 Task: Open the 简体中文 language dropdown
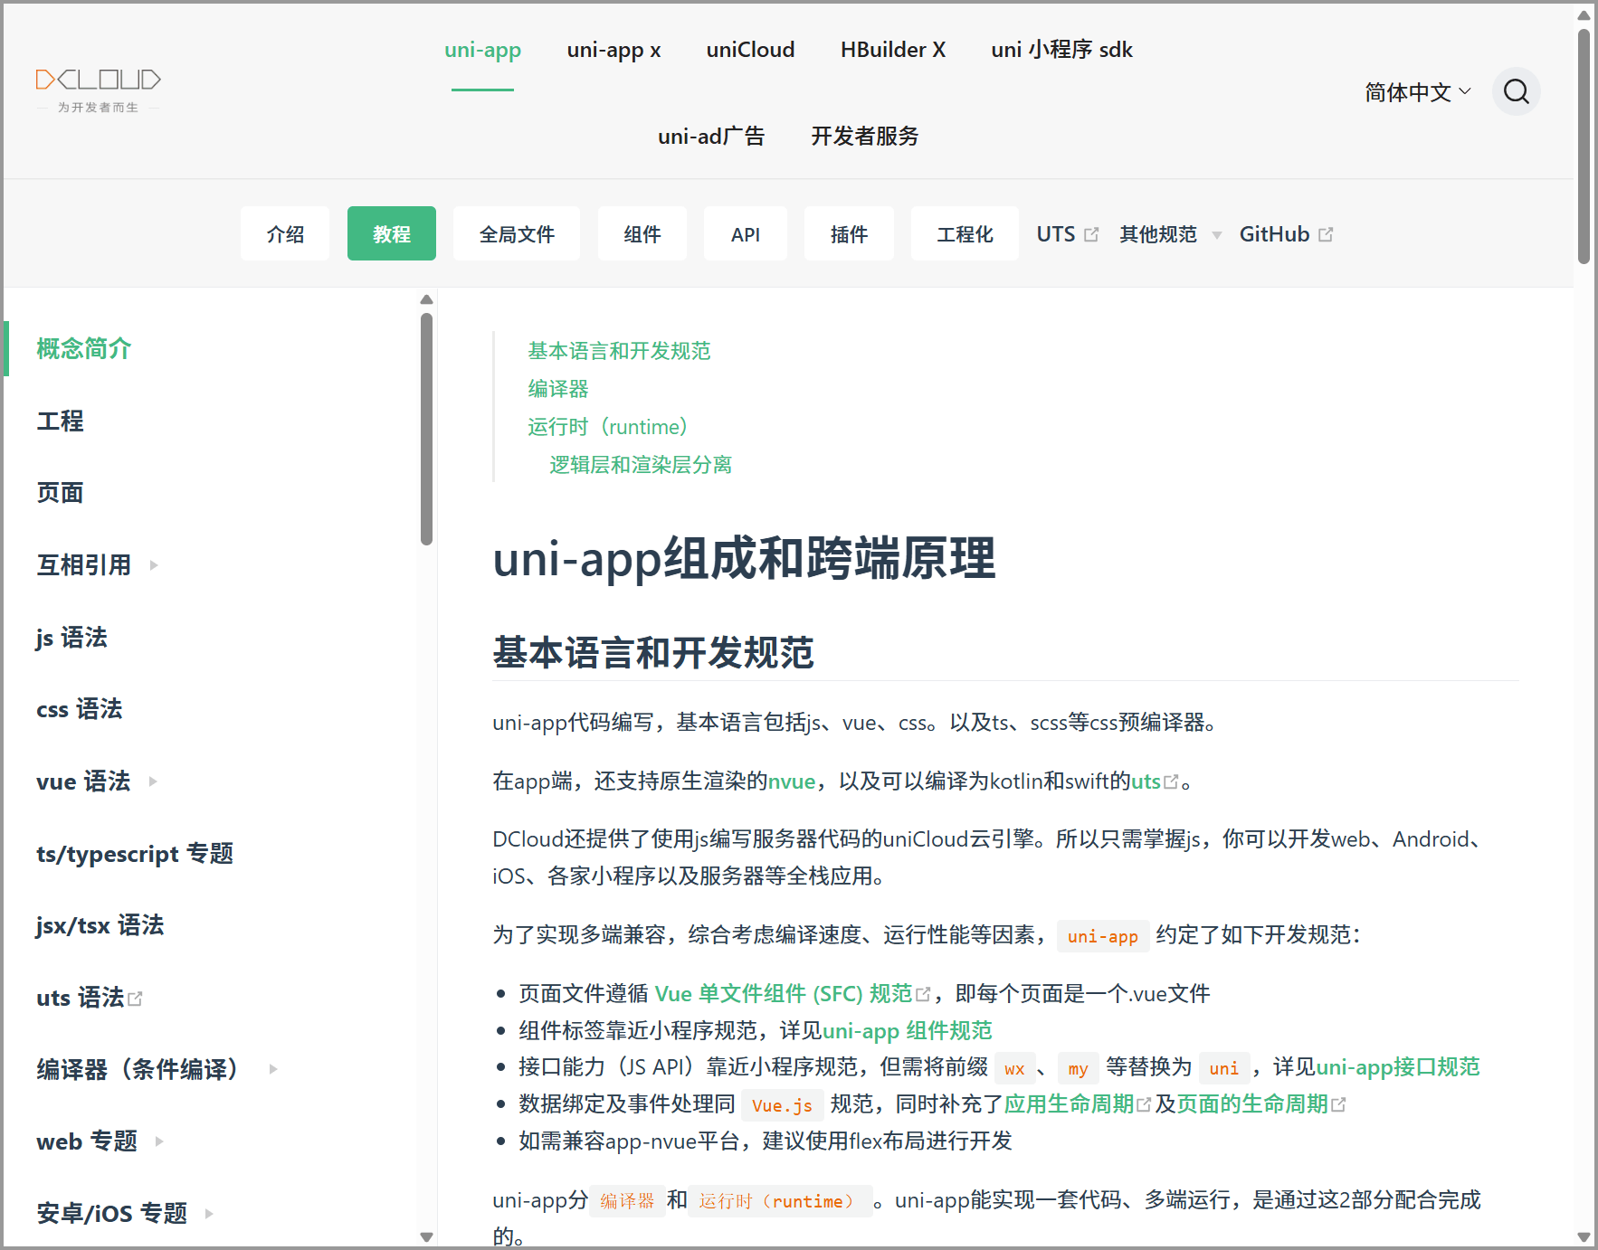point(1417,92)
